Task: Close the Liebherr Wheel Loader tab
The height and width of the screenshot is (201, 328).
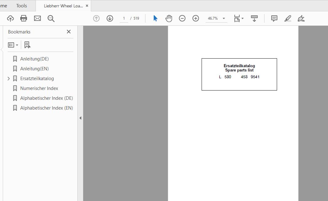Action: point(87,6)
